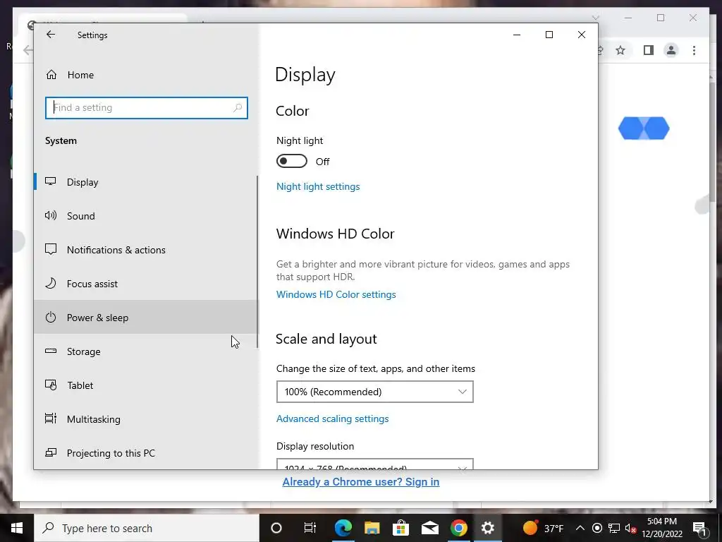Open Multitasking settings

pyautogui.click(x=145, y=419)
